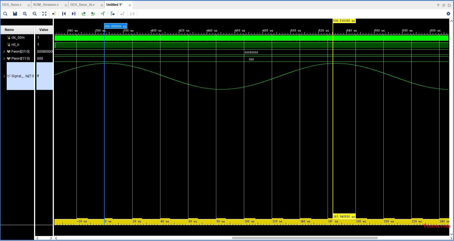Save the waveform configuration
This screenshot has width=454, height=241.
tap(15, 14)
